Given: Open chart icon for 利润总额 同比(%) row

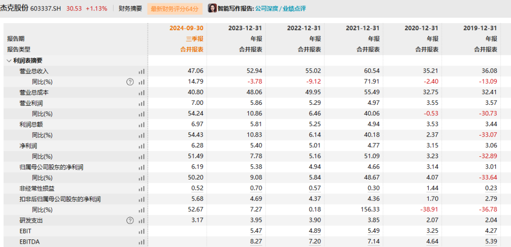Looking at the screenshot, I should [141, 136].
